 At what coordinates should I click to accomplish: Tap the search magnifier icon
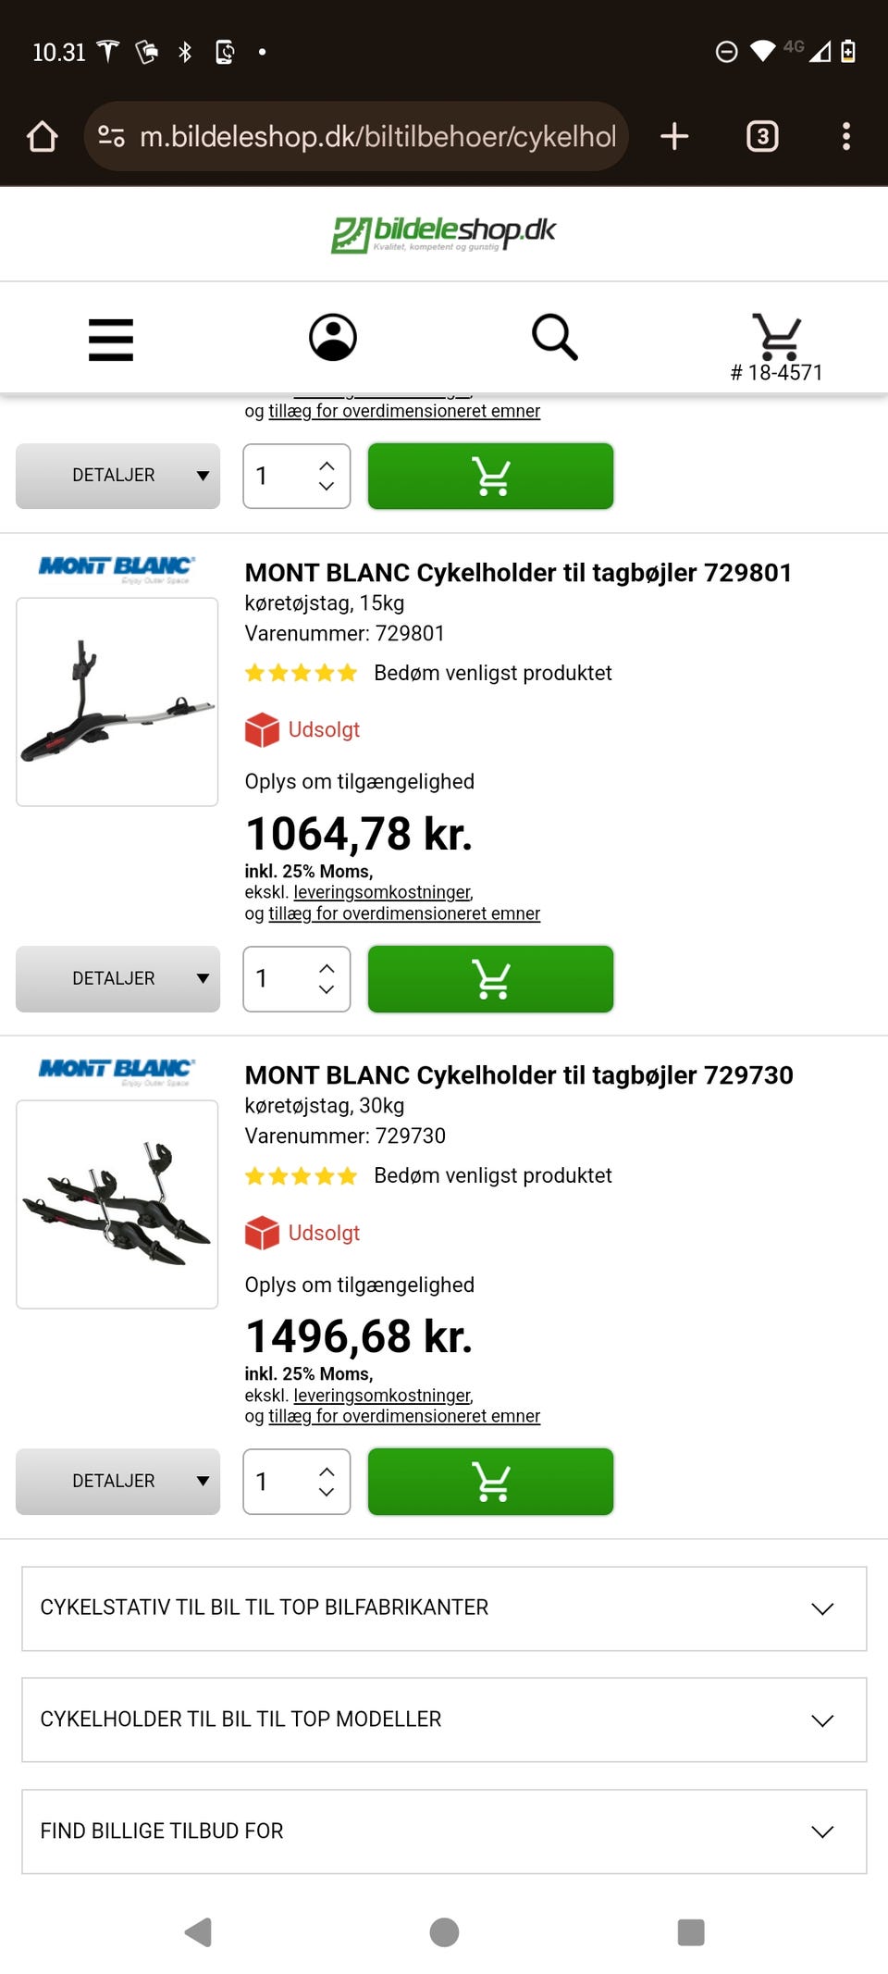click(x=554, y=337)
